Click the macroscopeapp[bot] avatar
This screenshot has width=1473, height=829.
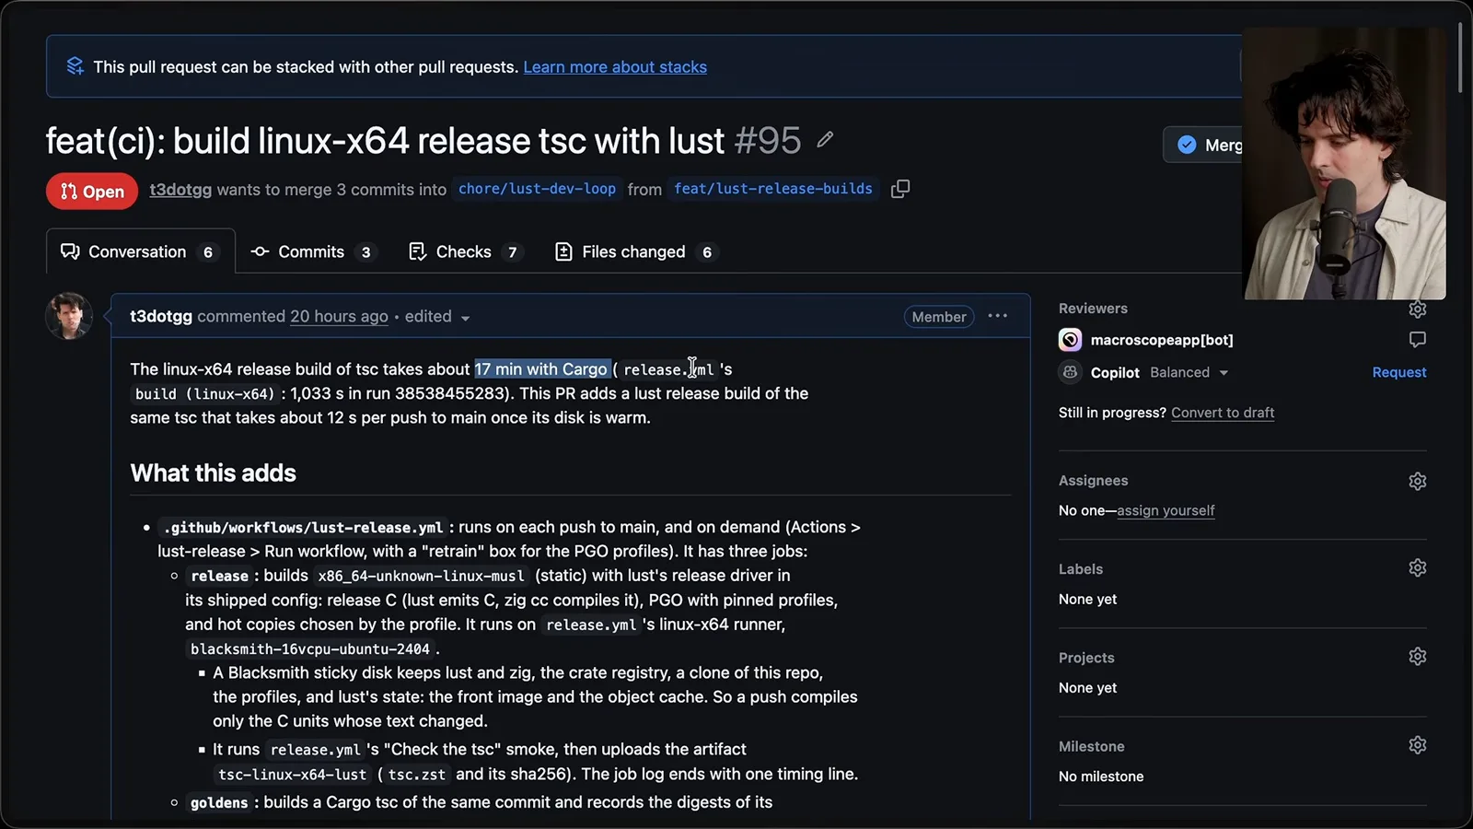click(1070, 340)
